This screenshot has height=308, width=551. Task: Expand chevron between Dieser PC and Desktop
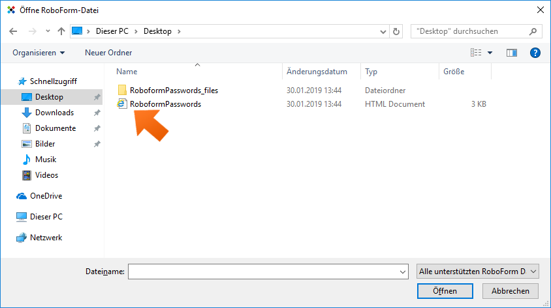[136, 31]
